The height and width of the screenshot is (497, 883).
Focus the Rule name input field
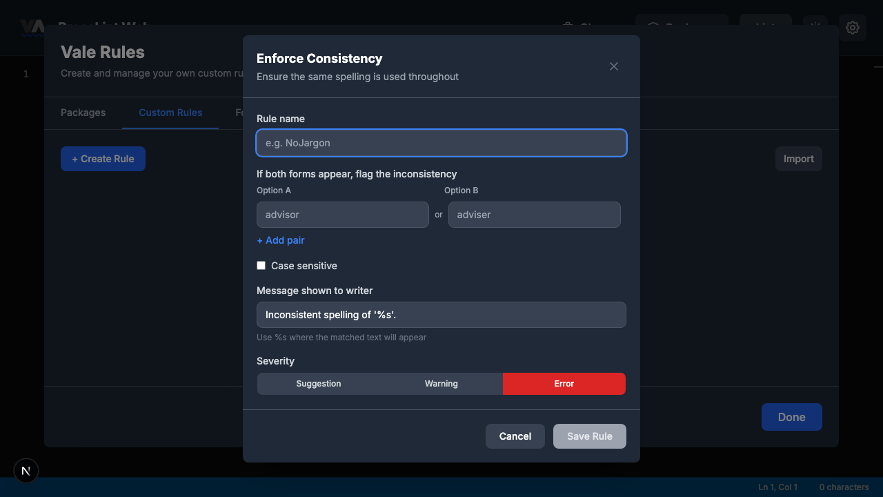tap(441, 143)
